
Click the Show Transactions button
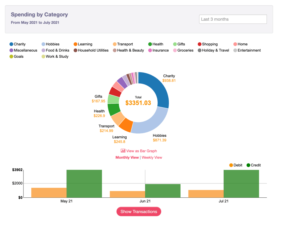(139, 212)
